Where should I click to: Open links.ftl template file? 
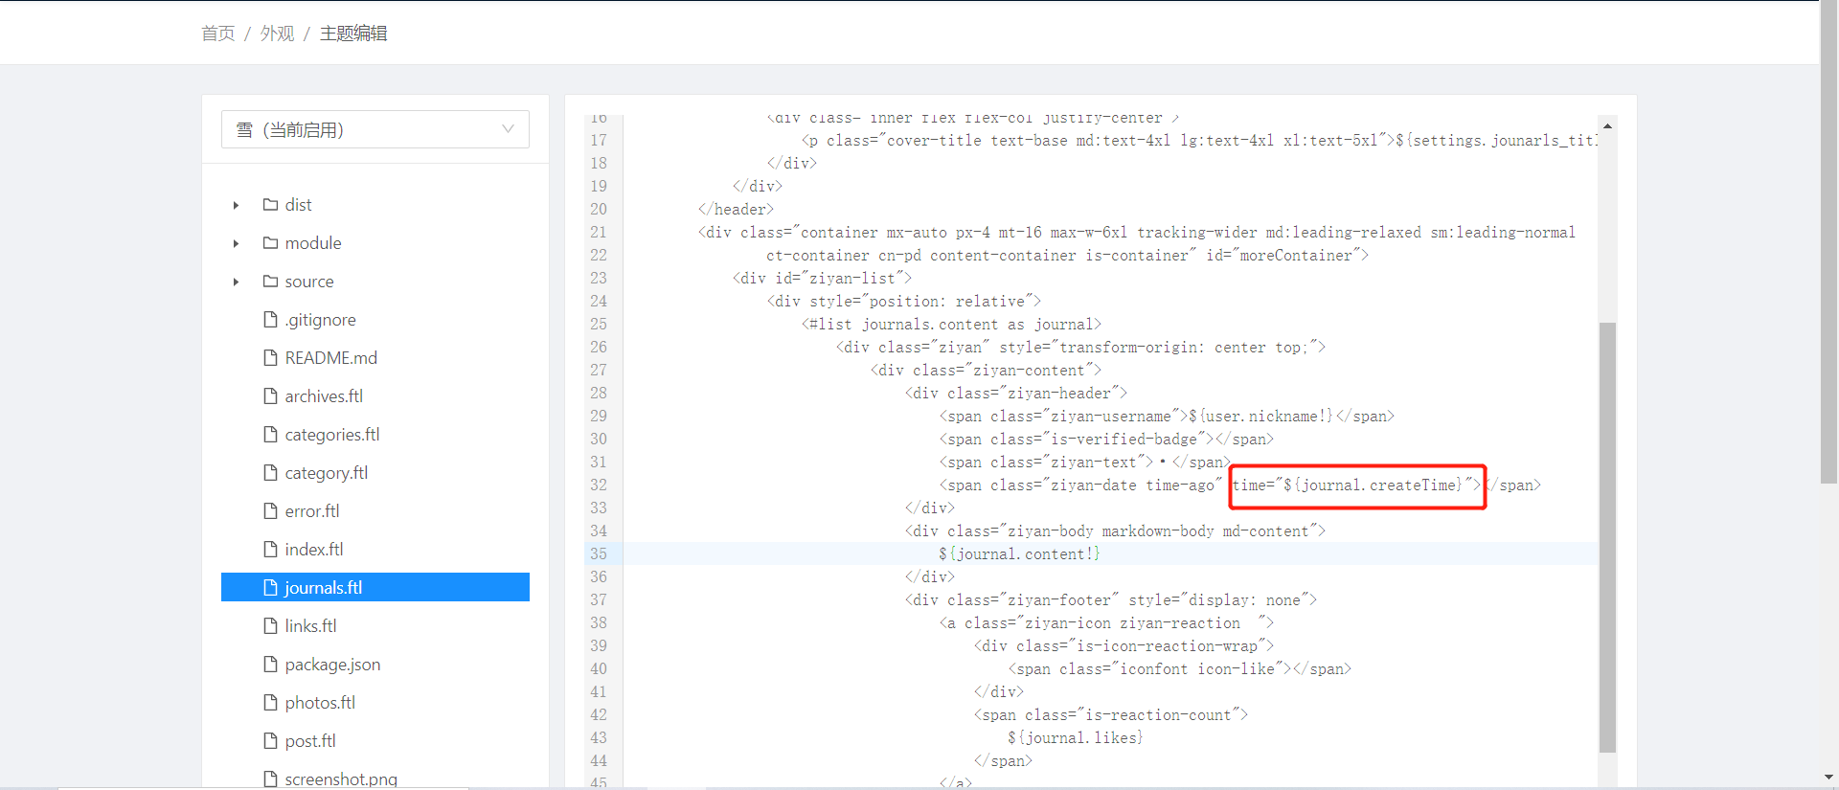point(310,625)
